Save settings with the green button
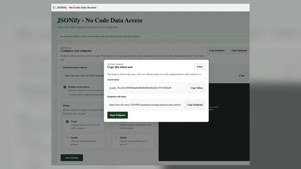Screen dimensions: 301x169 click(72, 158)
